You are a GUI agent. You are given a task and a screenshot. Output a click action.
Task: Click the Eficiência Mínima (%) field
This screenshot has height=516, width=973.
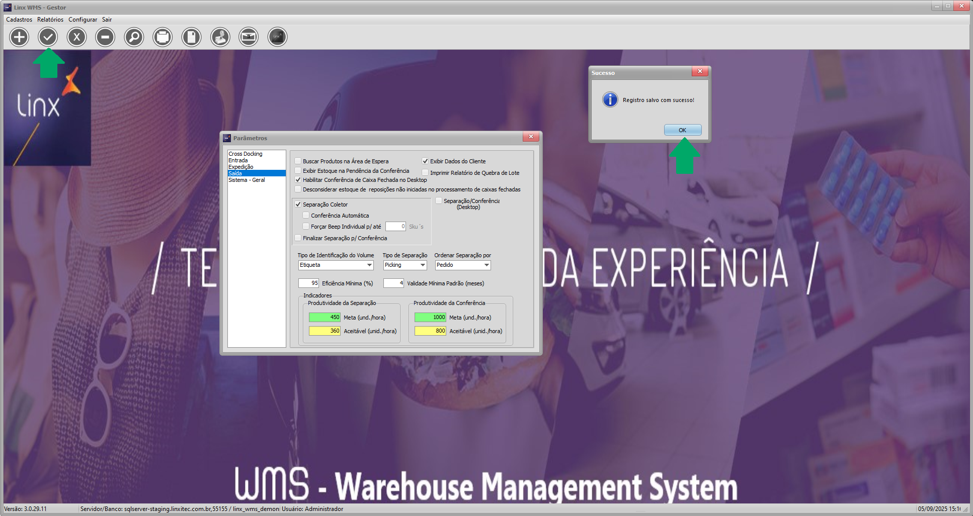[308, 283]
